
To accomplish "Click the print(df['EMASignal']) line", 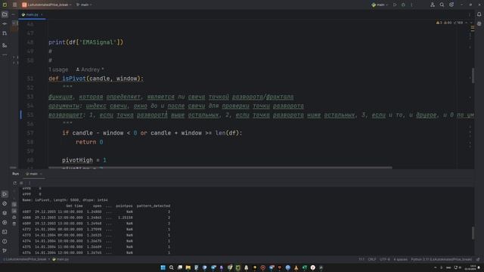I will (85, 42).
